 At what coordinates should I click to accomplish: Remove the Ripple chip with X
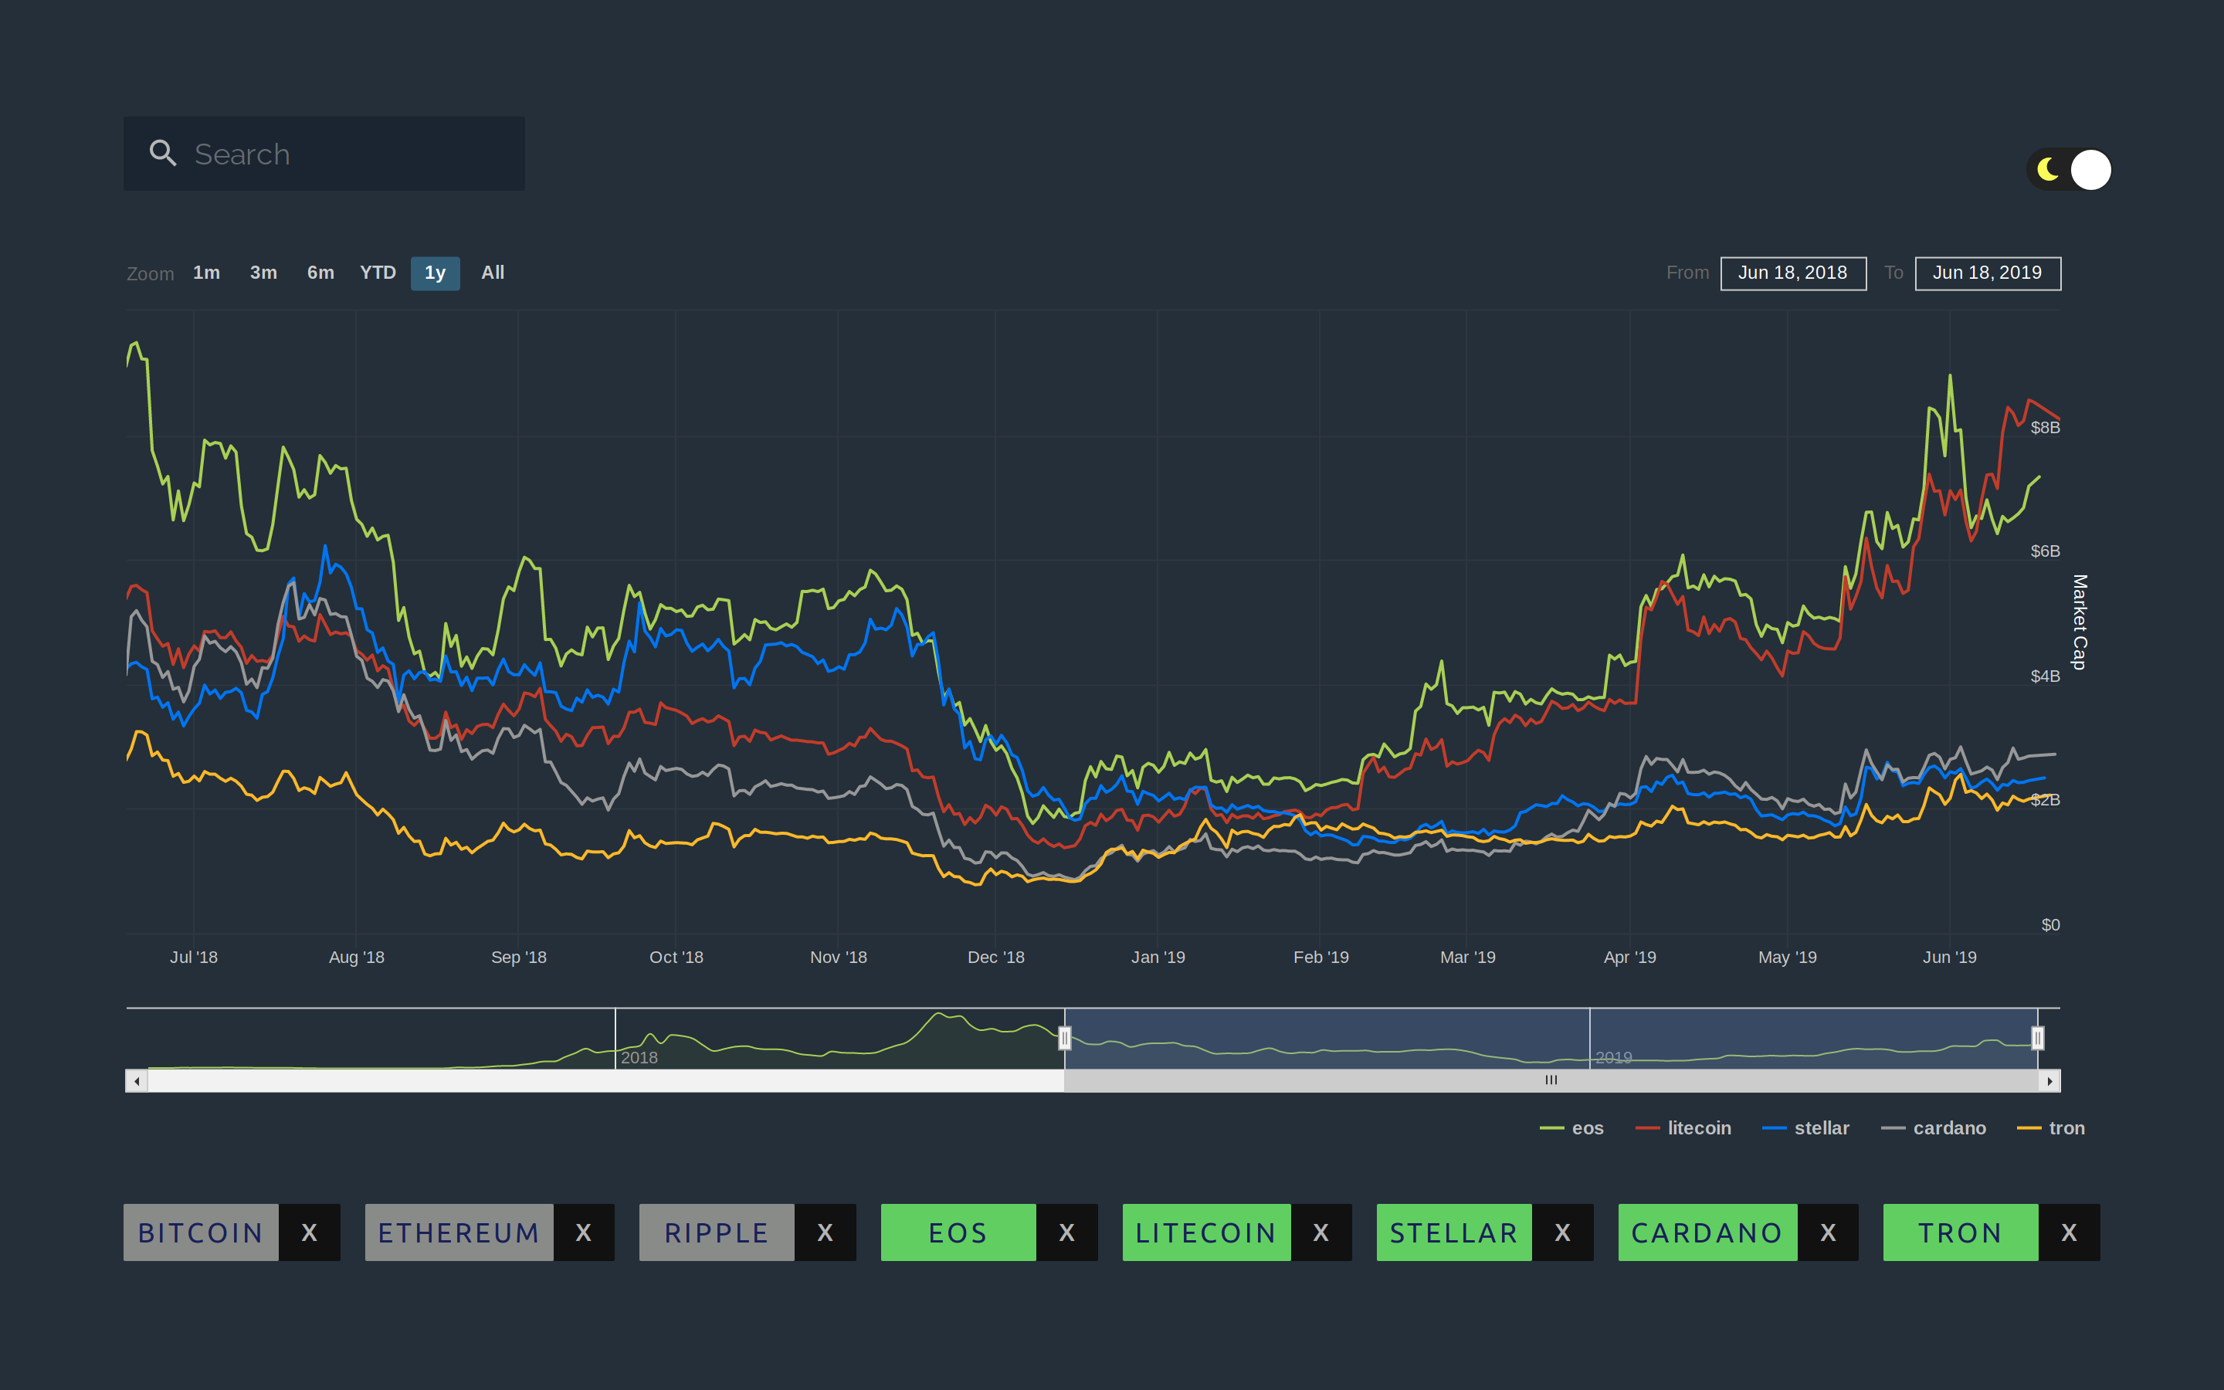(826, 1232)
